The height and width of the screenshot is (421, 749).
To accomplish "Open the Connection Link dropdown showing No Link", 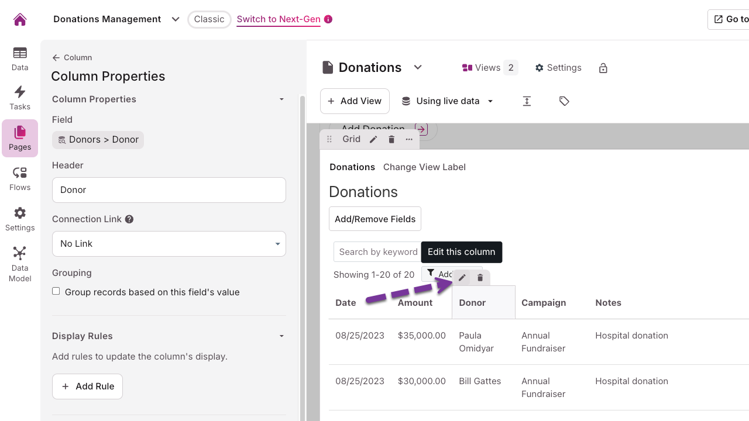I will [169, 244].
